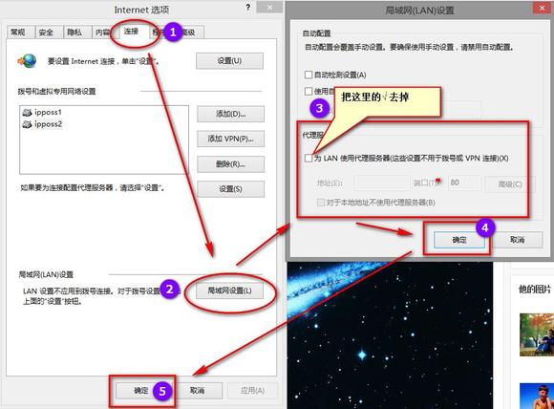Click the help question mark in Internet 选项 title bar
Screen dimensions: 554x409
click(248, 8)
